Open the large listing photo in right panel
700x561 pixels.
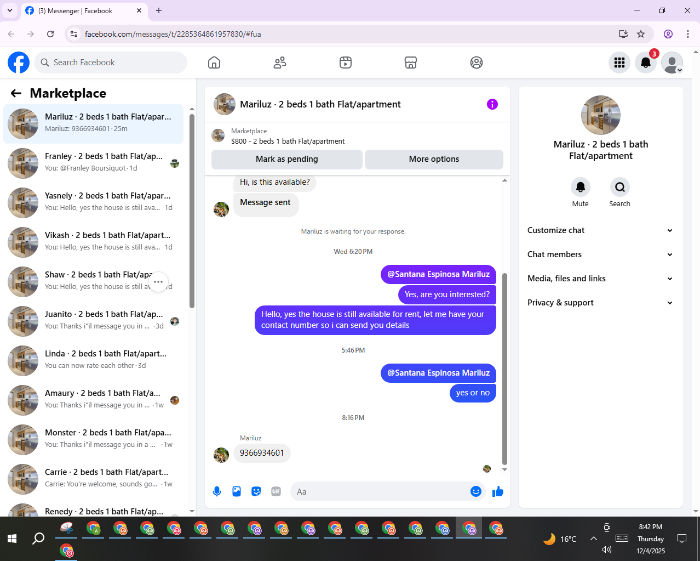point(601,115)
